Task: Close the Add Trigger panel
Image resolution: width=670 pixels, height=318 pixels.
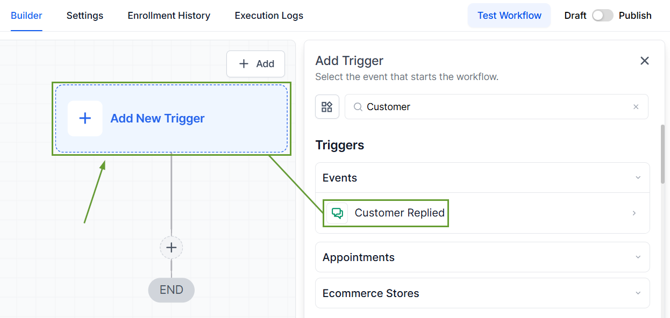Action: (x=645, y=61)
